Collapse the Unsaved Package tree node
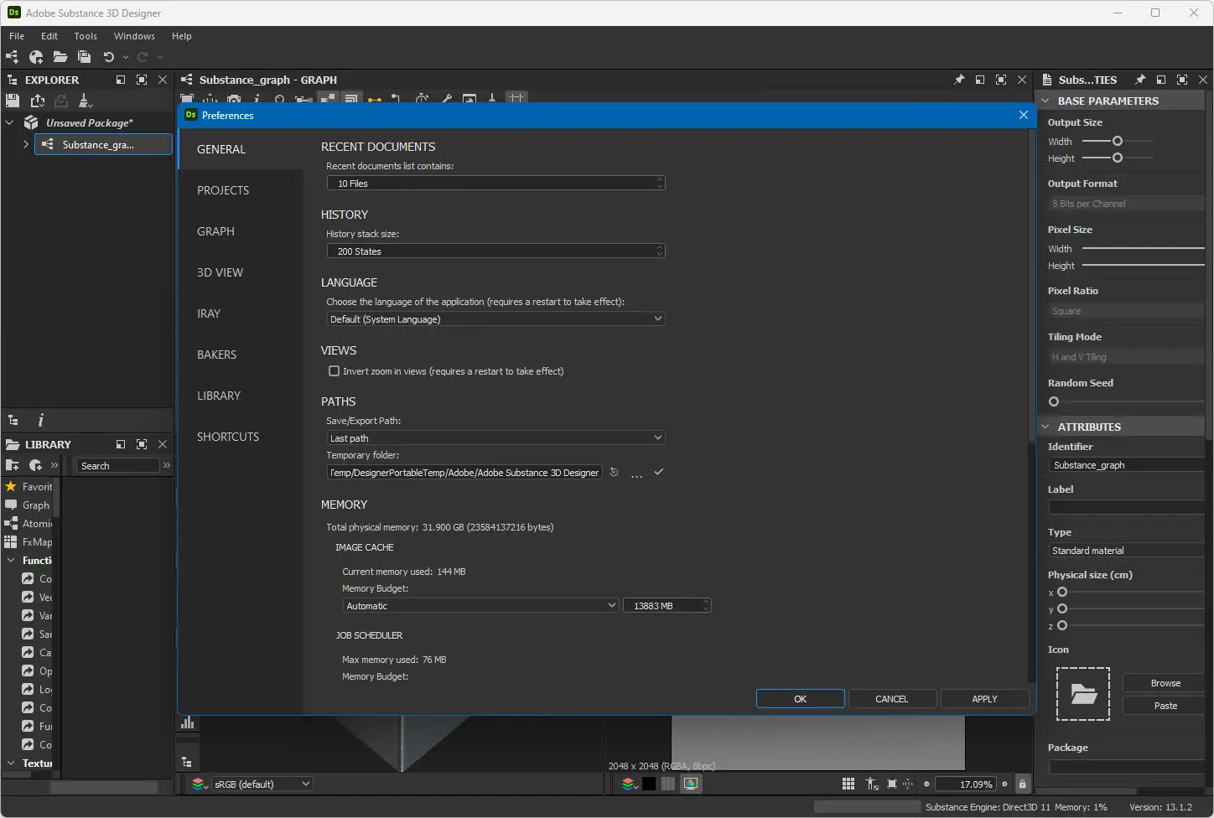The width and height of the screenshot is (1214, 818). pyautogui.click(x=10, y=122)
